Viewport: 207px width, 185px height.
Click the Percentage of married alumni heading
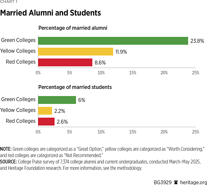click(72, 28)
